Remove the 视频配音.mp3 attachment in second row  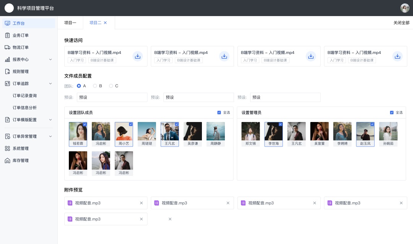(141, 219)
